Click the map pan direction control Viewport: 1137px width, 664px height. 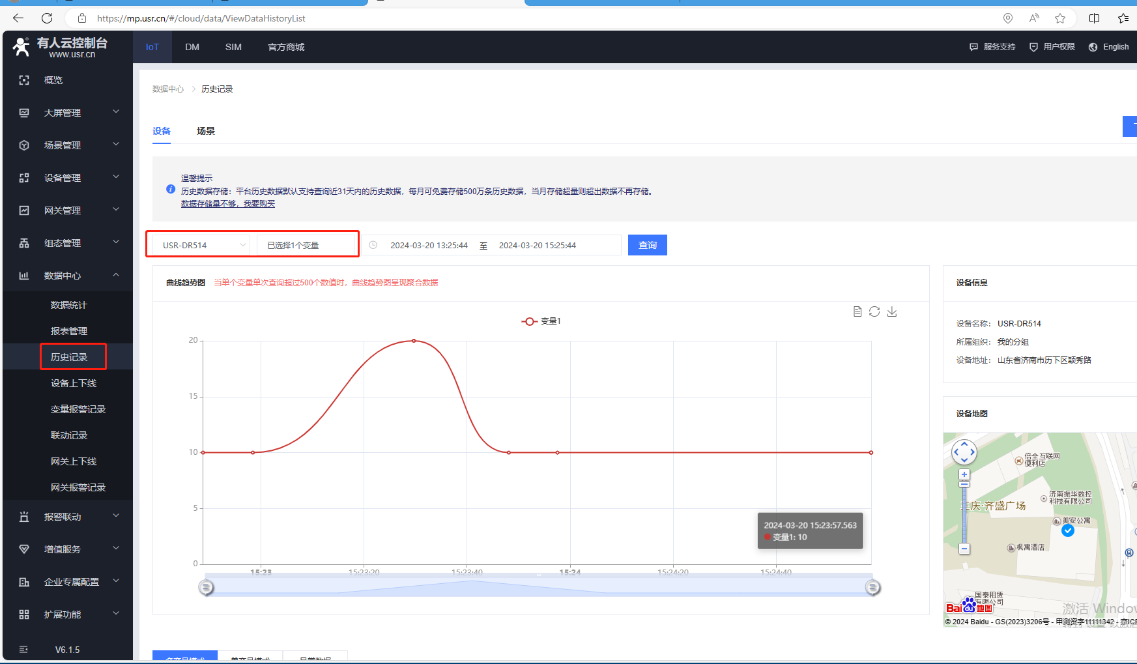[x=964, y=452]
